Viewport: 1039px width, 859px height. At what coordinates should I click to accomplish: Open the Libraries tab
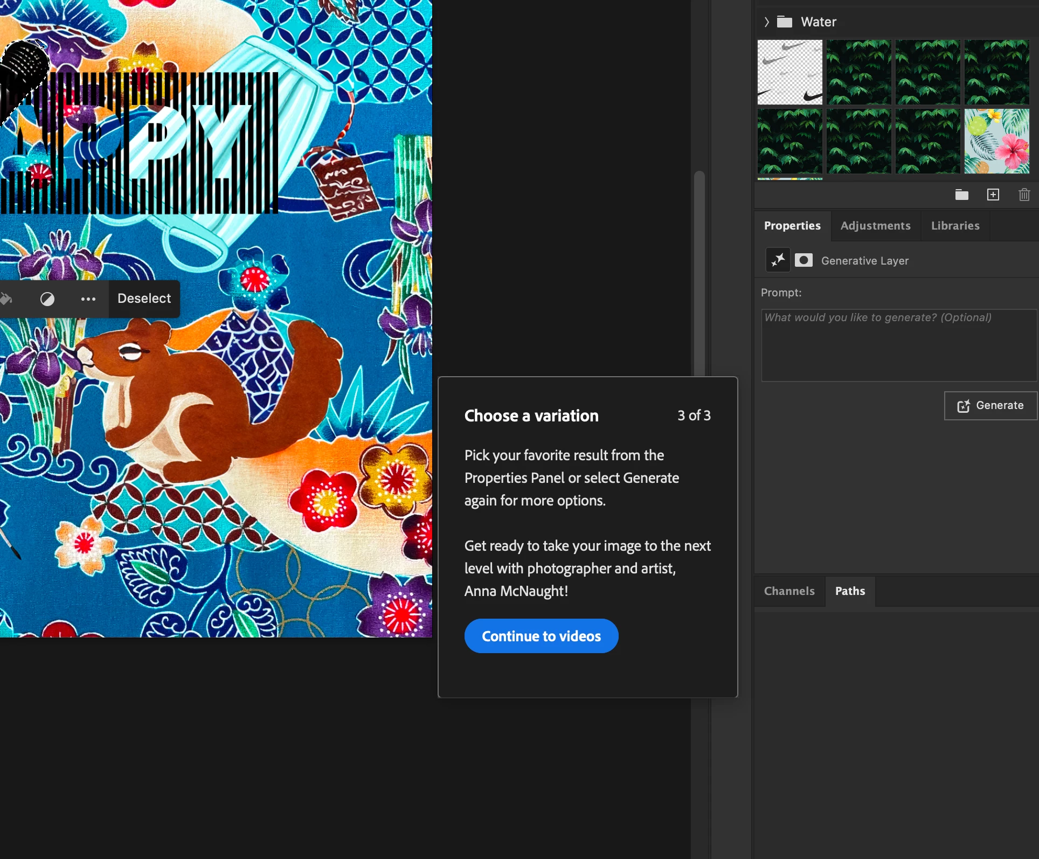(x=955, y=226)
